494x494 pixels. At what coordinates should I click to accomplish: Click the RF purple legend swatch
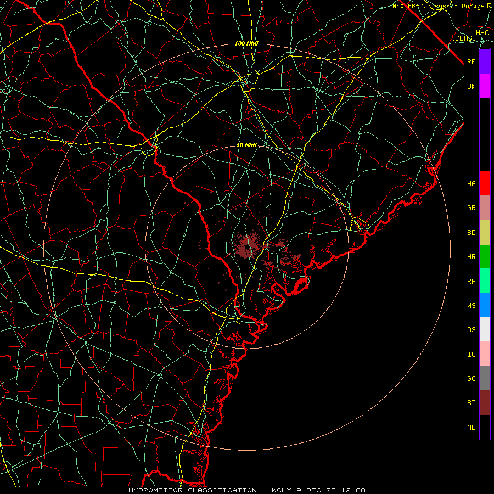point(485,61)
